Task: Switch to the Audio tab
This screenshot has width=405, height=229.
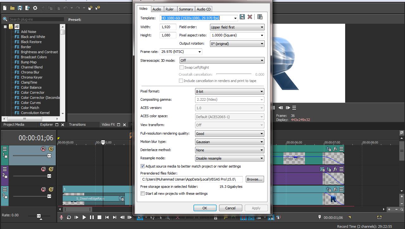Action: click(x=157, y=9)
